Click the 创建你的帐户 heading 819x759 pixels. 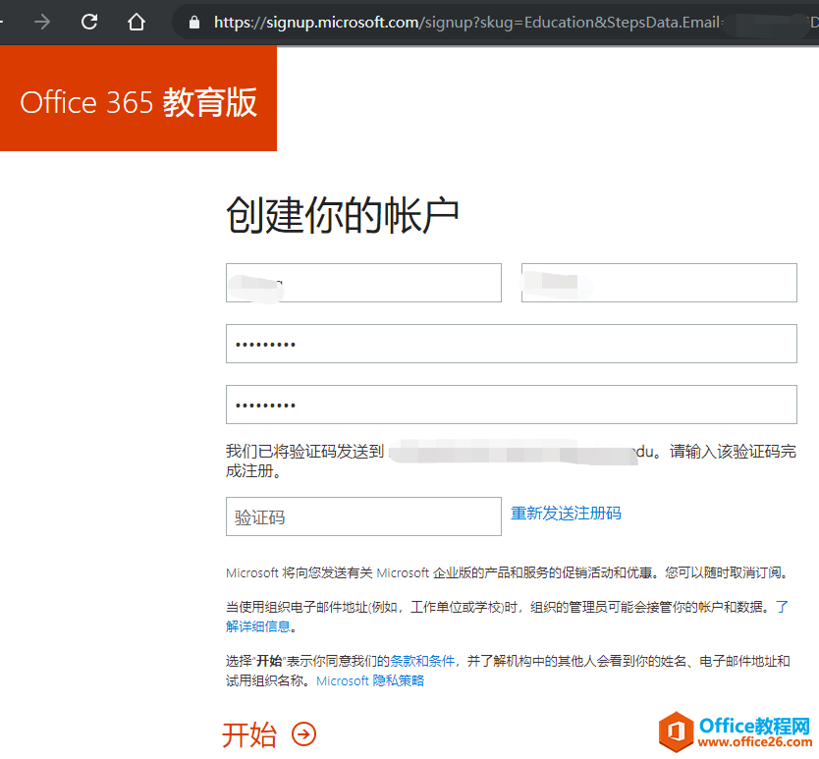click(x=343, y=215)
